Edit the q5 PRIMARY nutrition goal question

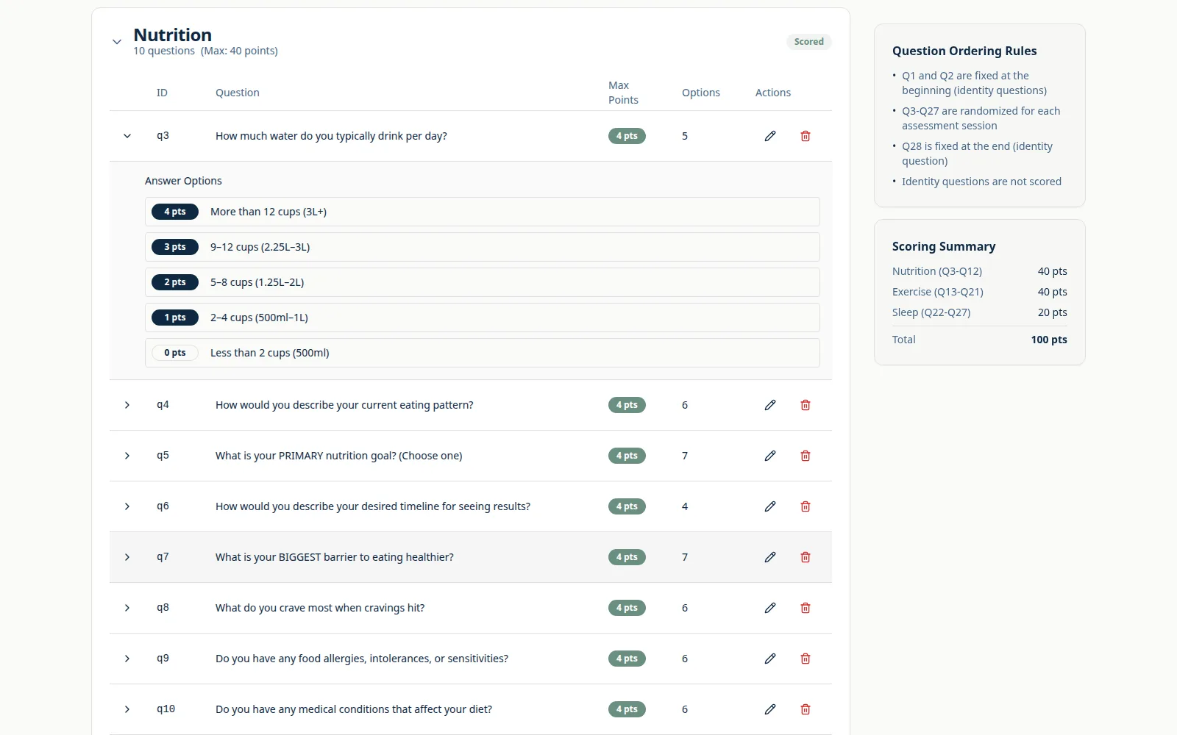tap(770, 456)
